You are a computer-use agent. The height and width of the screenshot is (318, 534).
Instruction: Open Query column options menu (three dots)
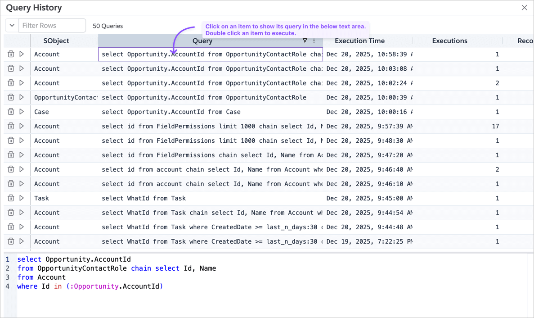click(314, 41)
